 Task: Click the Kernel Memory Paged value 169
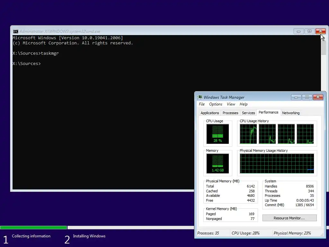[x=252, y=214]
